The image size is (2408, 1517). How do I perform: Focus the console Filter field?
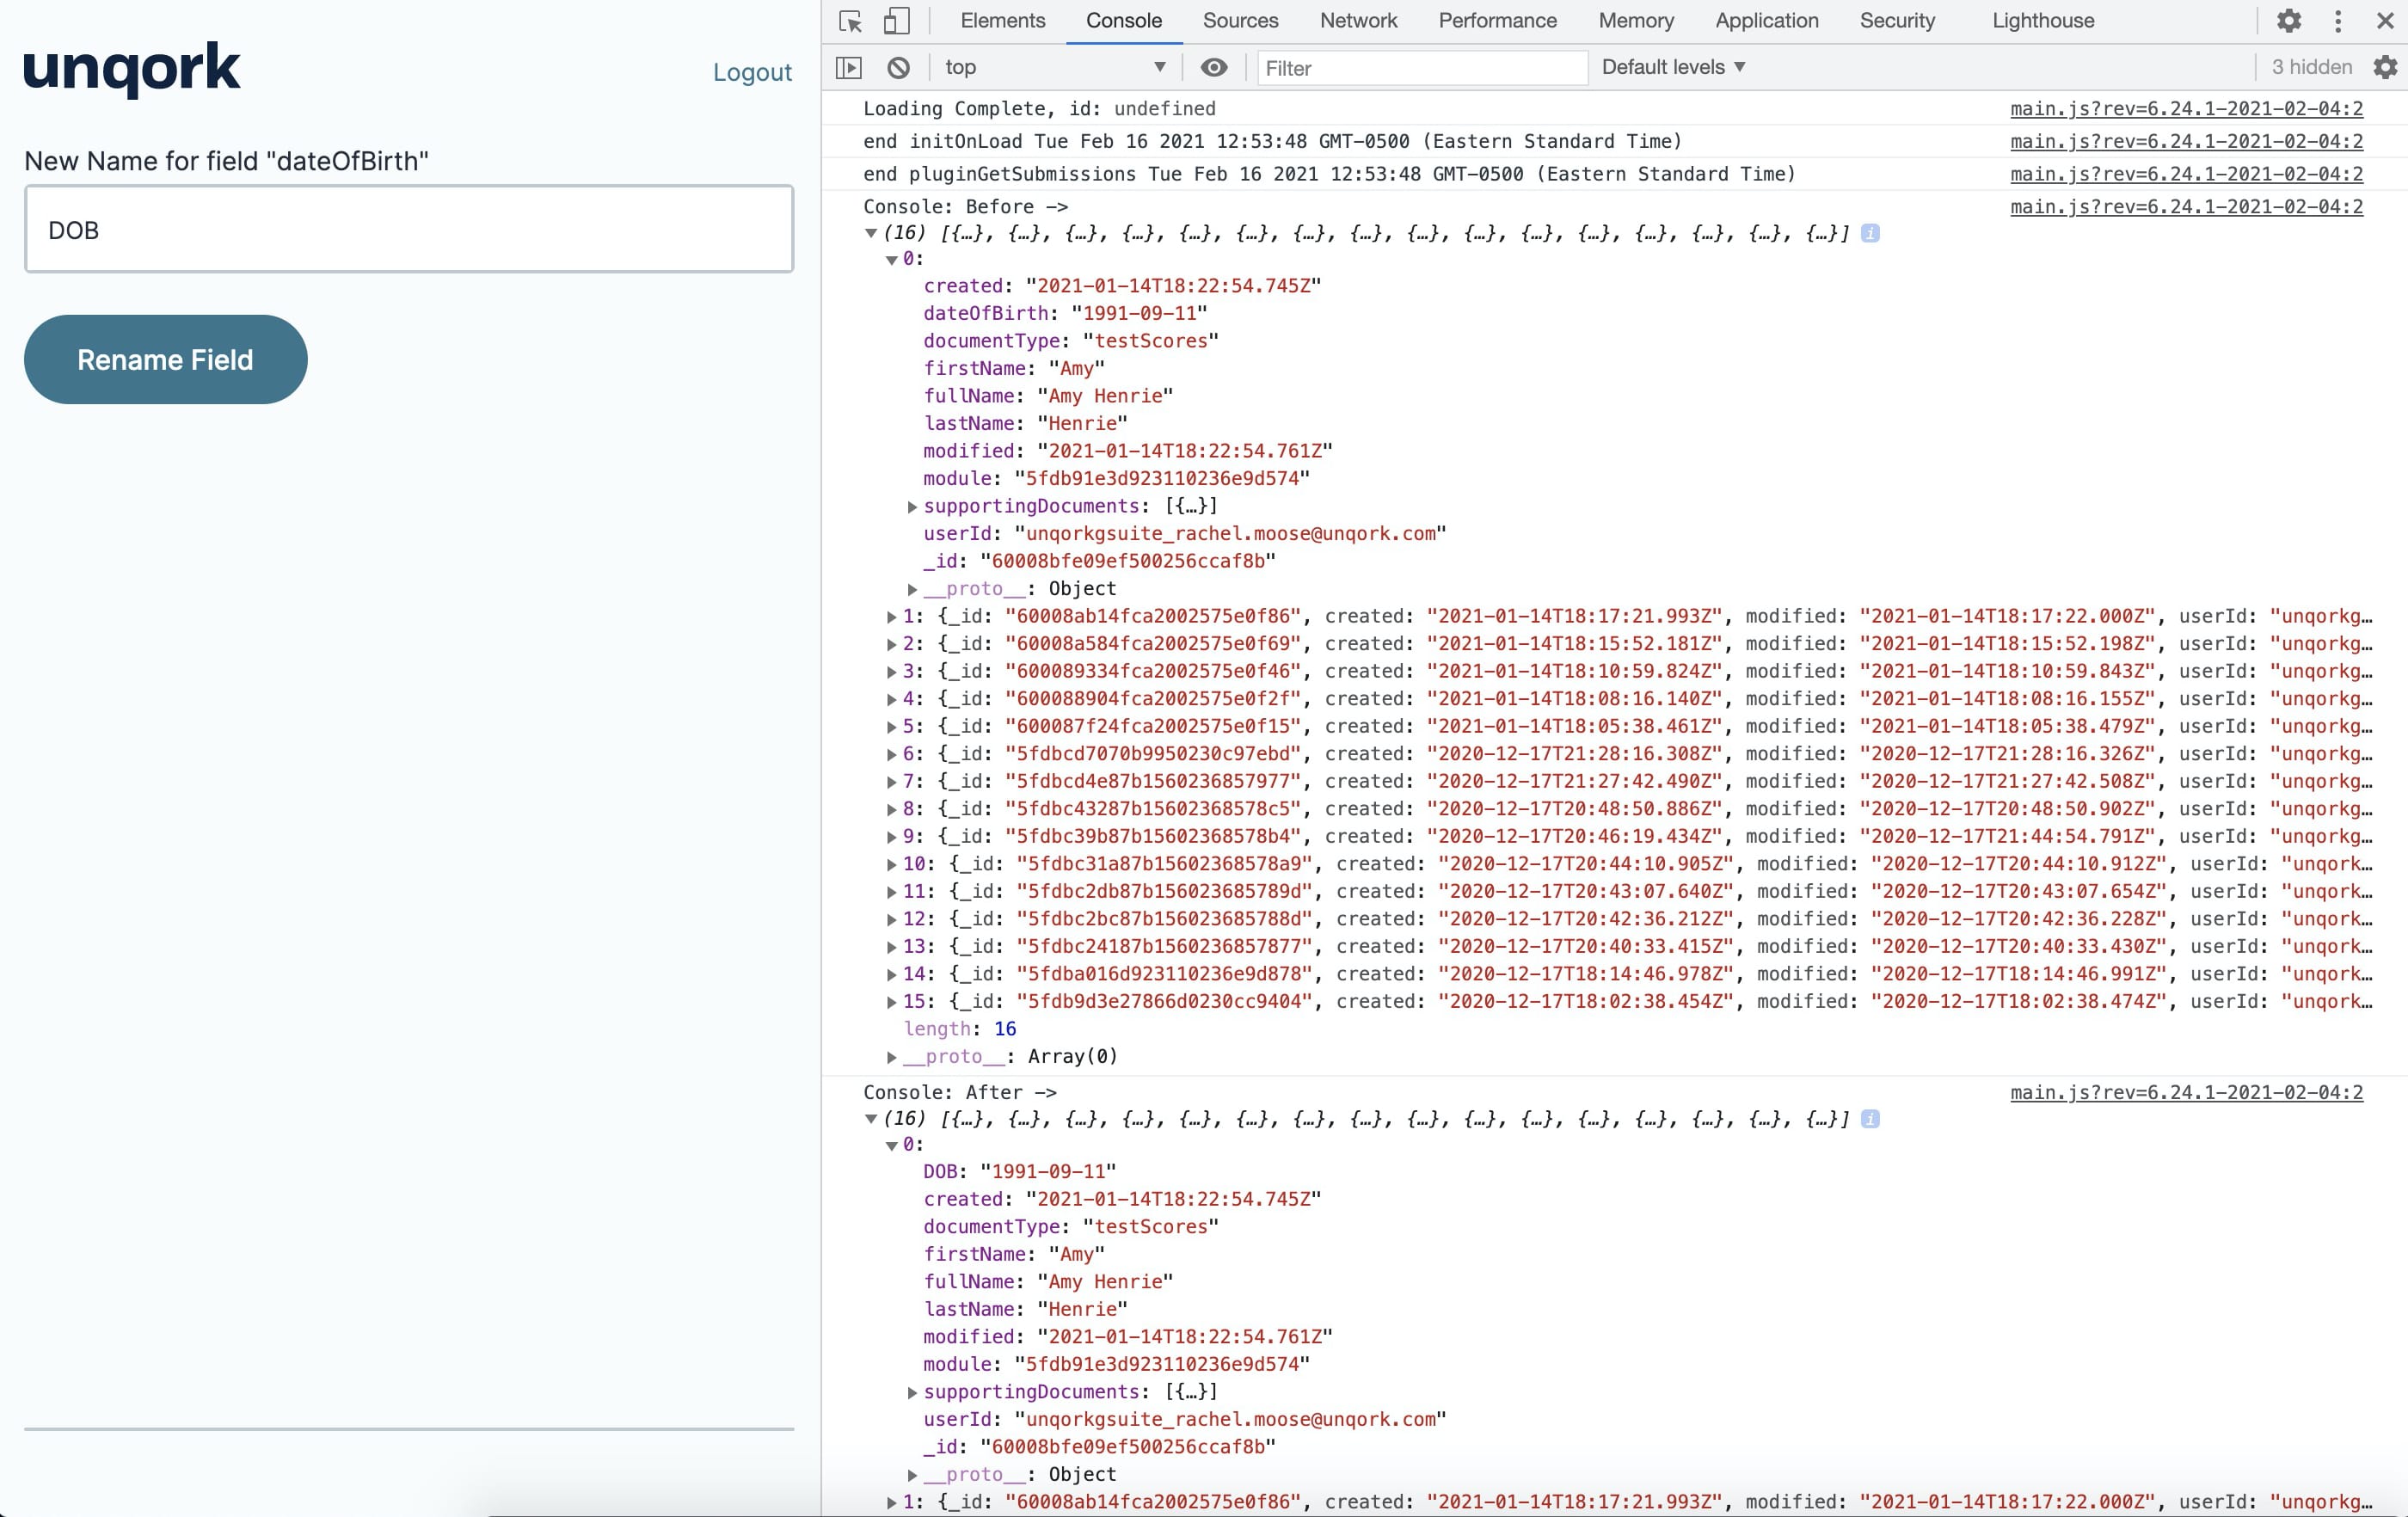tap(1421, 68)
